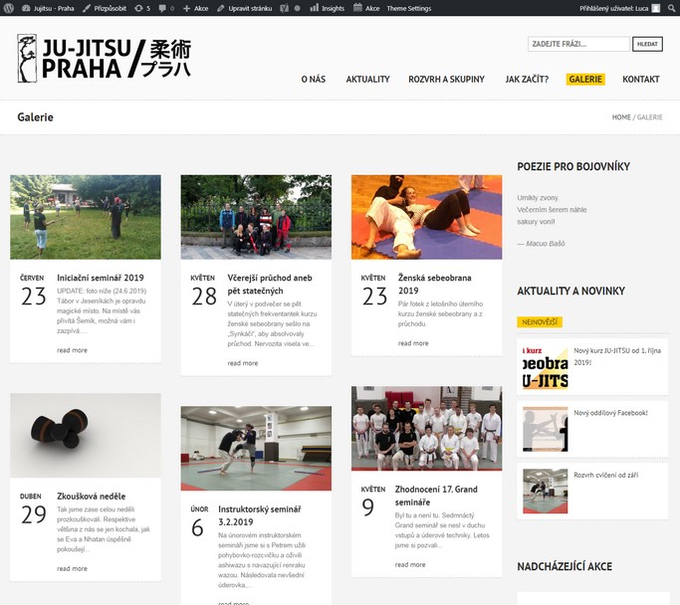Open Přizpůsobit customizer in admin bar
680x605 pixels.
tap(105, 8)
